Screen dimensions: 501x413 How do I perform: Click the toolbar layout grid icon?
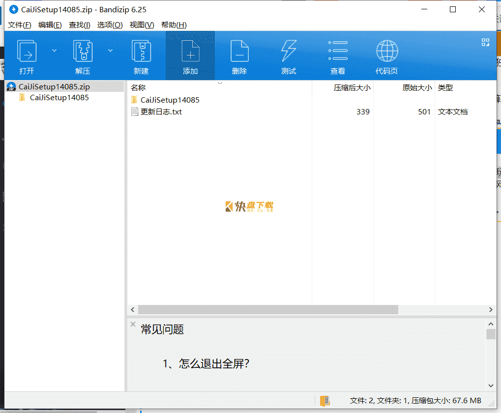tap(485, 42)
